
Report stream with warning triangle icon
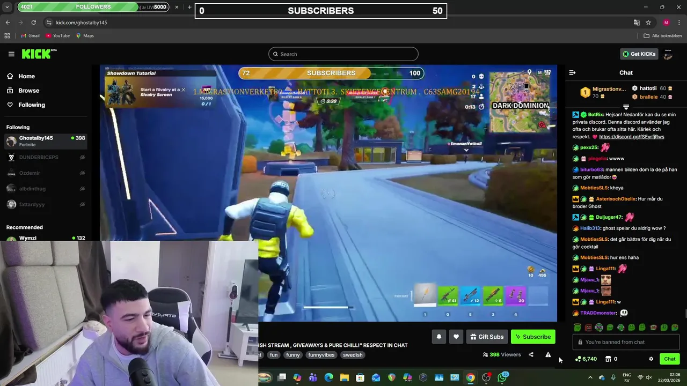[x=548, y=354]
